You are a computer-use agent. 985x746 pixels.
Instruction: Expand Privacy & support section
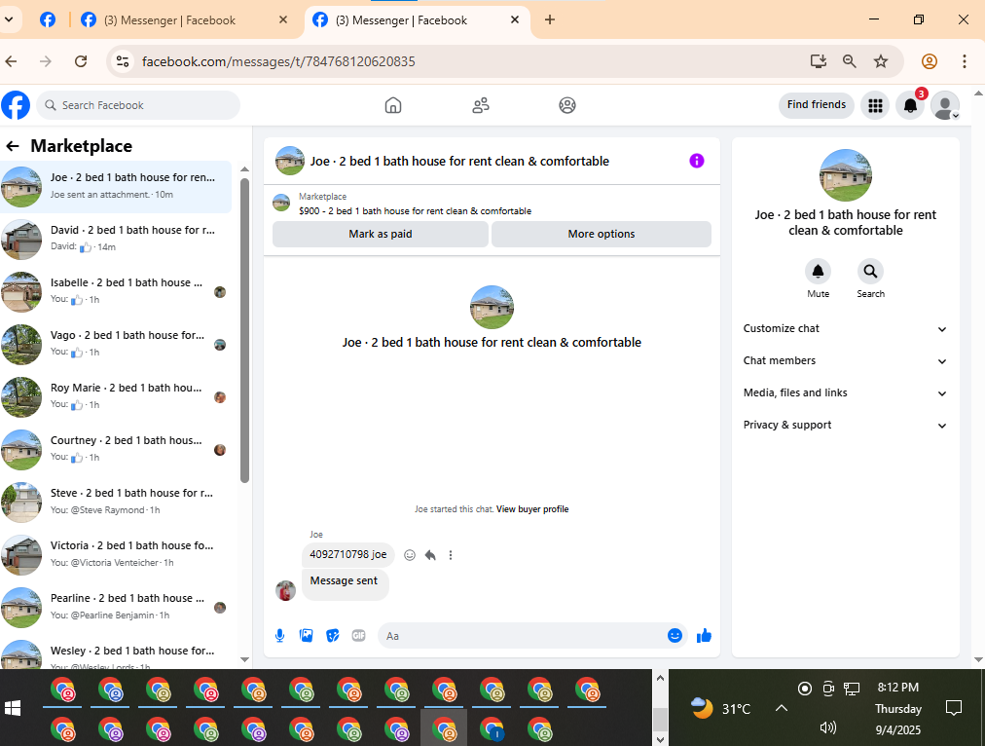pos(845,425)
